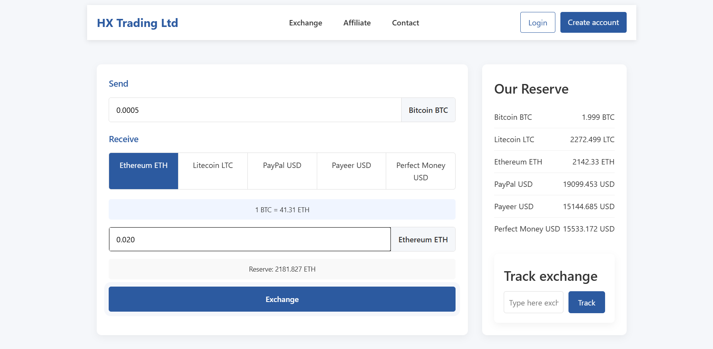The width and height of the screenshot is (713, 349).
Task: Click the Send amount field showing 0.0005
Action: tap(255, 110)
